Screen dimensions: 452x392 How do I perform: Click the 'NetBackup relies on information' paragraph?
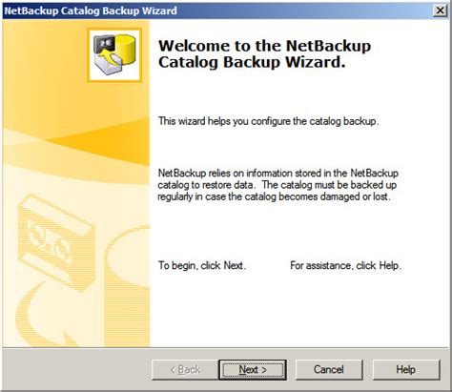pos(278,185)
